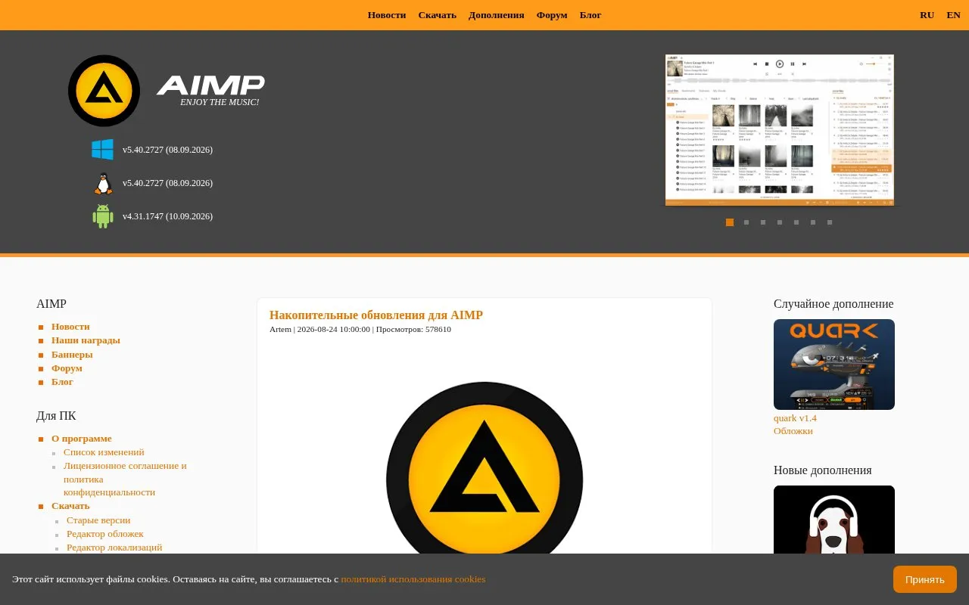Open Лицензионное соглашение и политика конфиденциальности
The height and width of the screenshot is (605, 969).
tap(125, 479)
